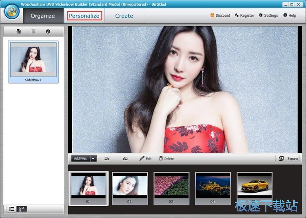The image size is (306, 218).
Task: Open the Discount offer
Action: [x=220, y=16]
